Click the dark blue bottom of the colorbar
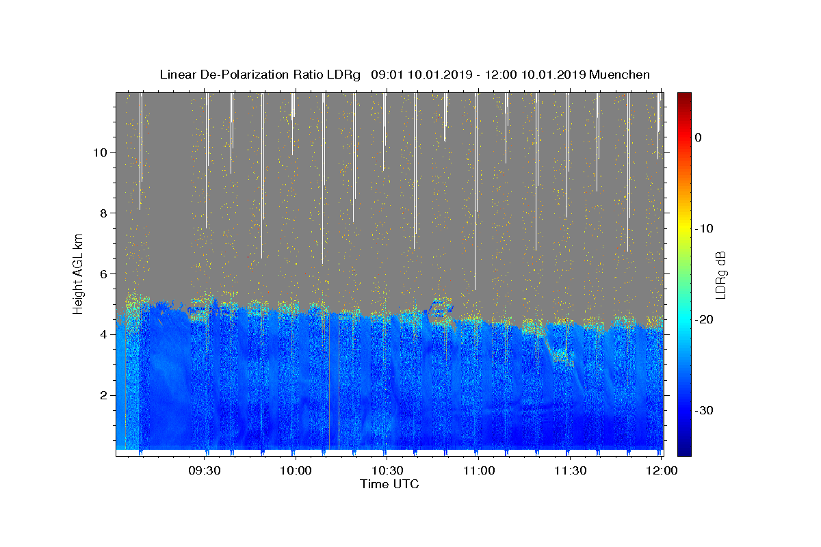821x547 pixels. 684,449
